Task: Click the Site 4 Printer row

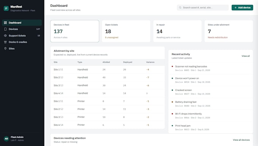Action: click(107, 125)
